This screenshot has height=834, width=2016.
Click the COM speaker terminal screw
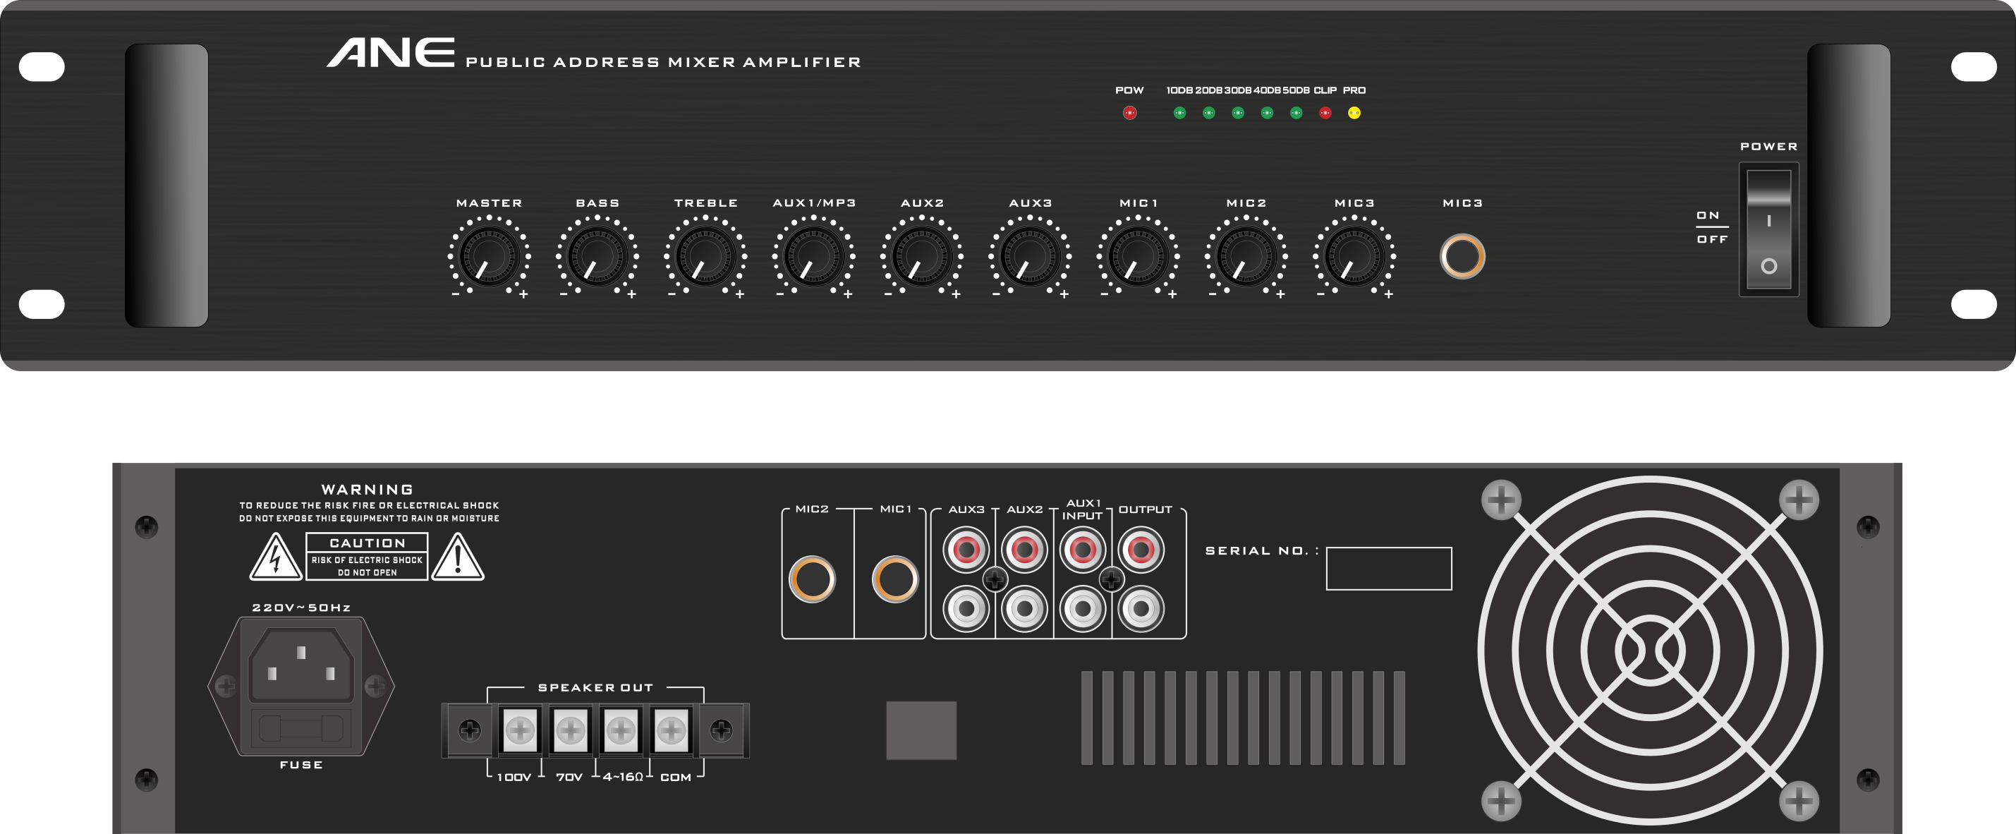(671, 730)
